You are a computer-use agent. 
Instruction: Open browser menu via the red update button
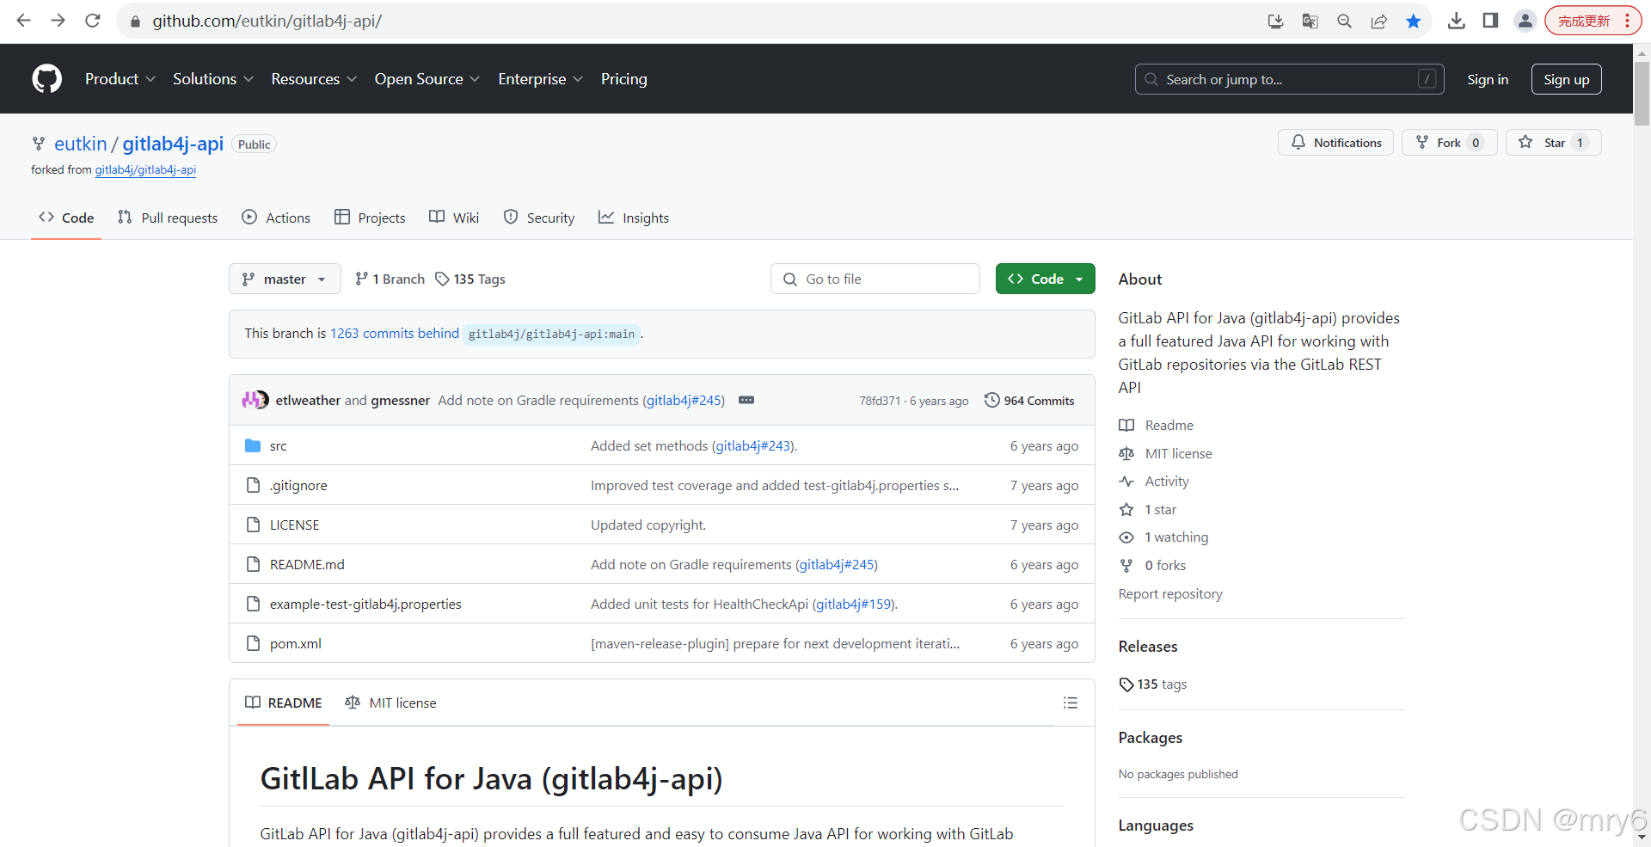(1593, 21)
